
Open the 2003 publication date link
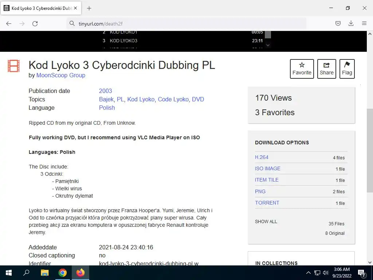[105, 91]
